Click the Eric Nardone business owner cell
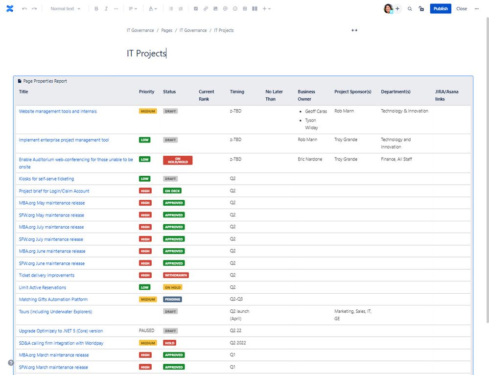Screen dimensions: 489x375 (x=310, y=159)
